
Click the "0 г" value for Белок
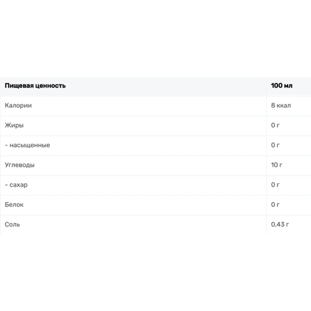coord(275,205)
